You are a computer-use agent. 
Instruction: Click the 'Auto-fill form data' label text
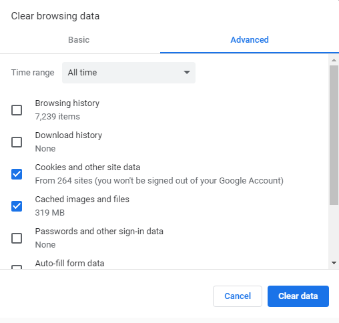69,264
